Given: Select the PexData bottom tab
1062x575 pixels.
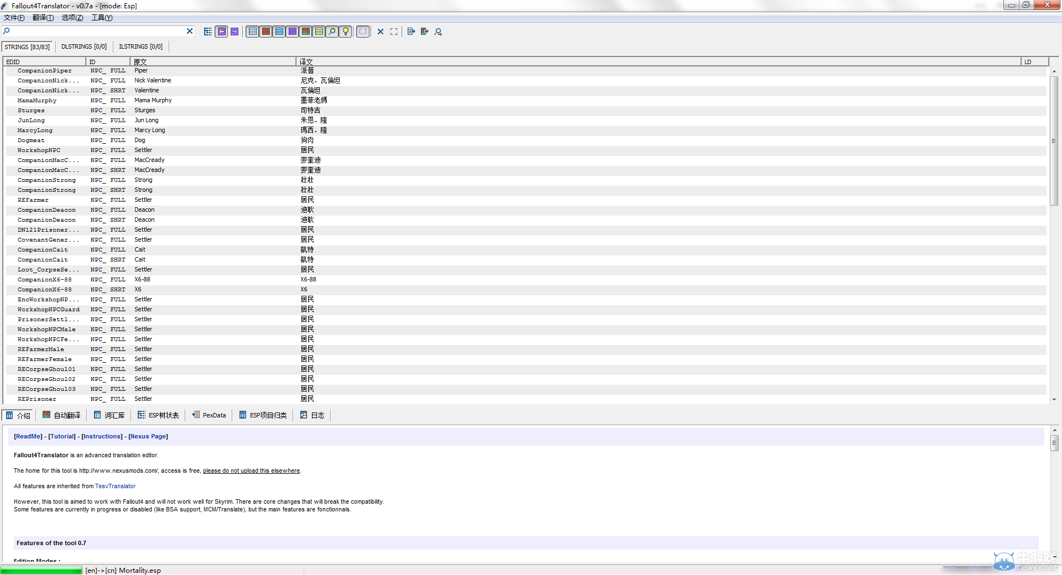Looking at the screenshot, I should (209, 415).
